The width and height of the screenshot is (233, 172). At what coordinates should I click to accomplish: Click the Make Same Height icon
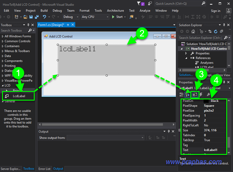(x=193, y=17)
